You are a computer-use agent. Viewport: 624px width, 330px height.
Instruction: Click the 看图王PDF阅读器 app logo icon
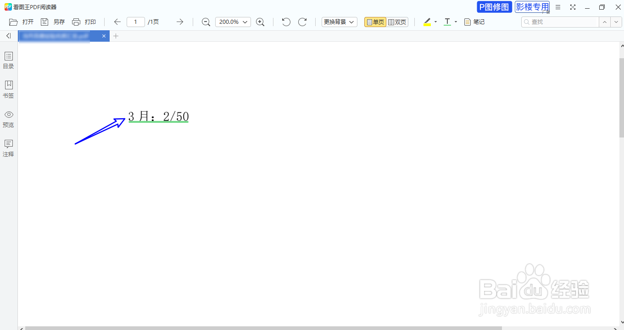(x=8, y=7)
